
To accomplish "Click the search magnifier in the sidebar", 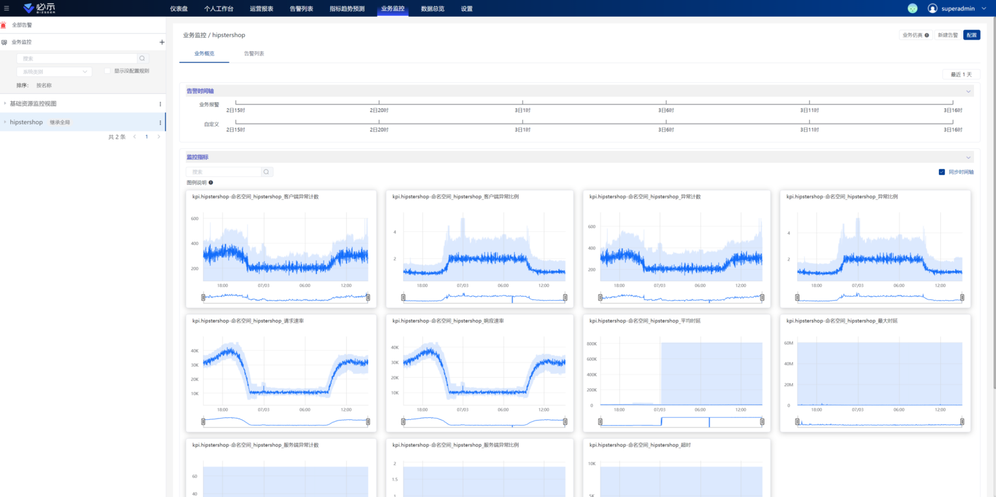I will click(x=142, y=58).
